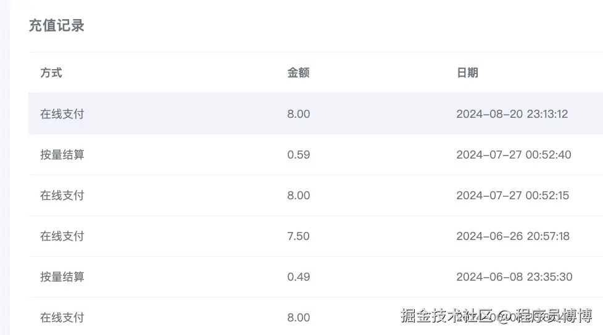Click the 金额 column header
Viewport: 603px width, 335px height.
pyautogui.click(x=298, y=73)
